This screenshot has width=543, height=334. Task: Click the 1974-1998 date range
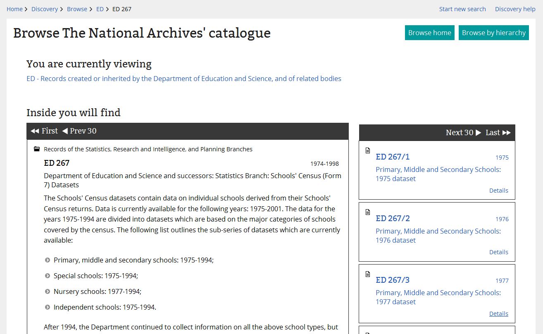tap(325, 164)
